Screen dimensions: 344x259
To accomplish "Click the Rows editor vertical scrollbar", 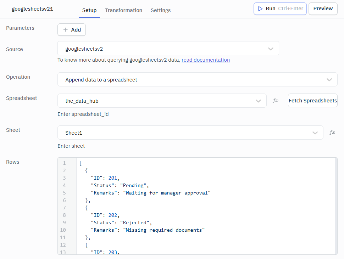I will (335, 205).
